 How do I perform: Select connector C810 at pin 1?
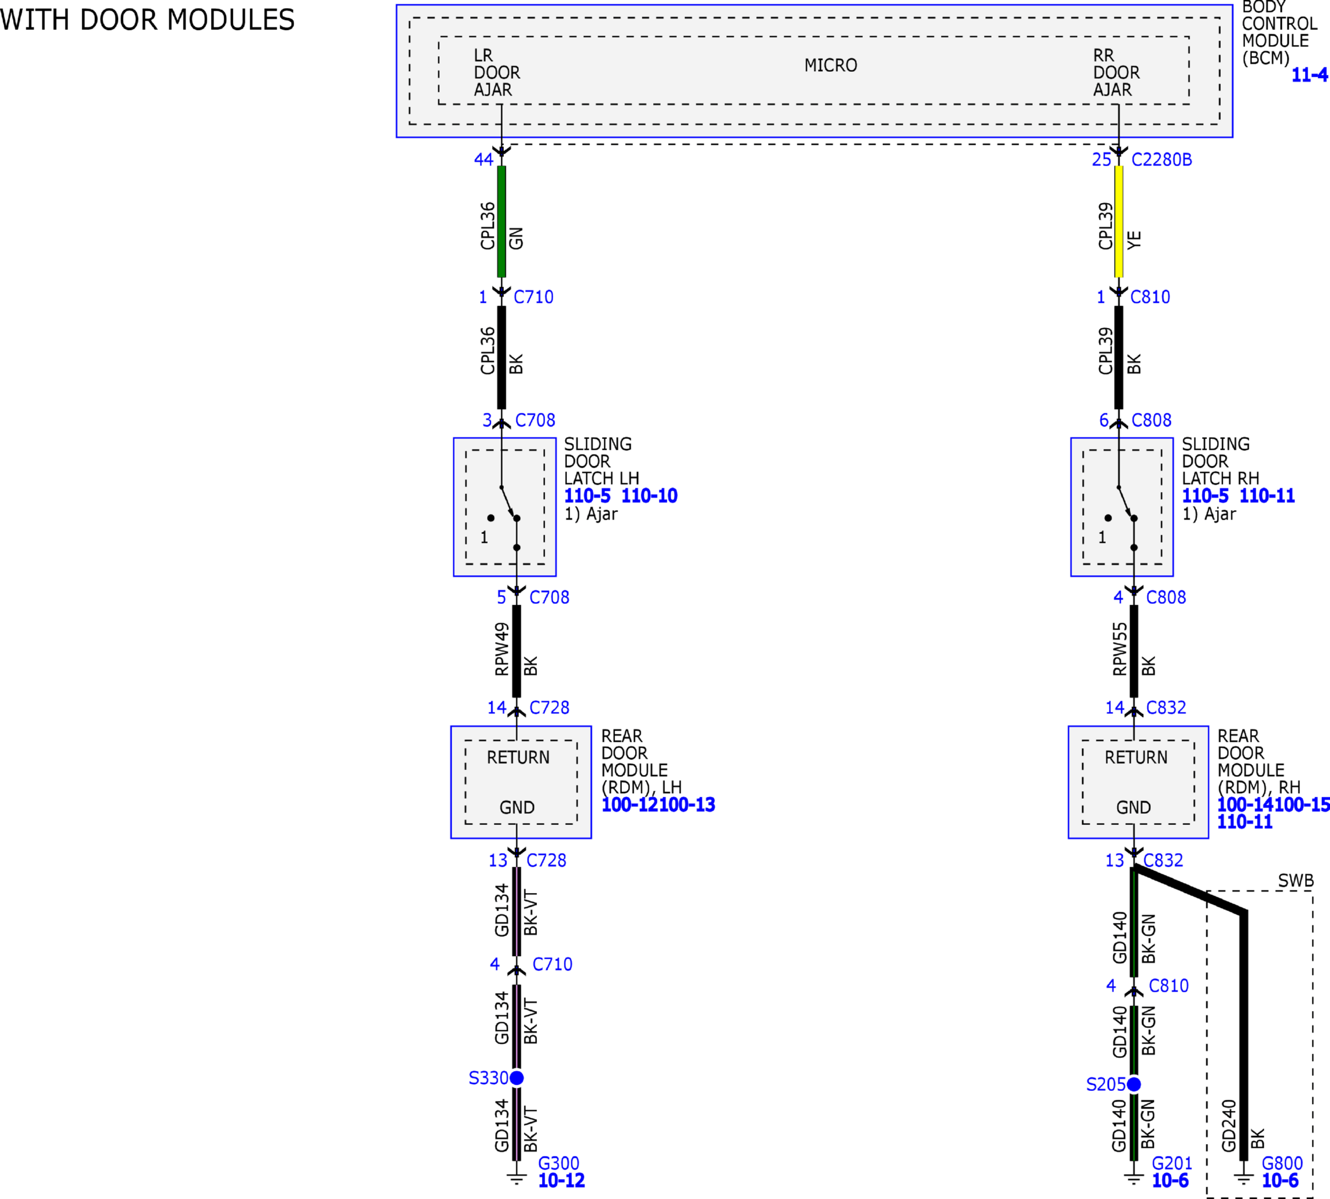pos(1150,297)
